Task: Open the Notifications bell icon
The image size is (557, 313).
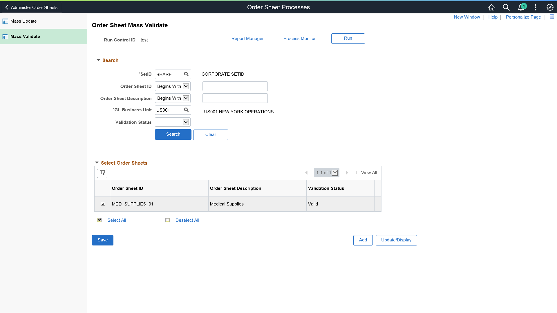Action: 521,7
